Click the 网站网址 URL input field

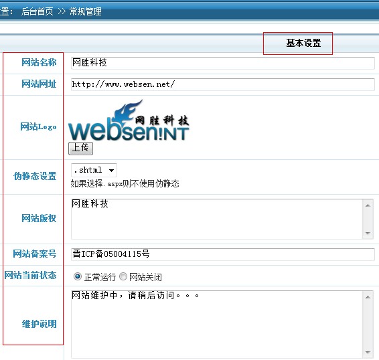click(x=222, y=84)
